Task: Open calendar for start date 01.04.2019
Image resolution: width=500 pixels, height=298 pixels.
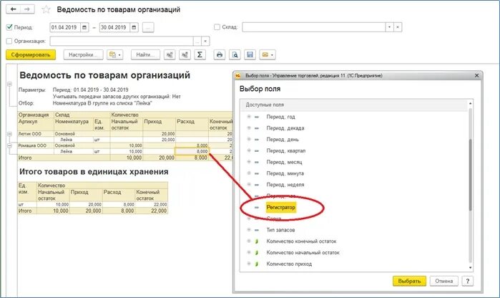Action: 84,27
